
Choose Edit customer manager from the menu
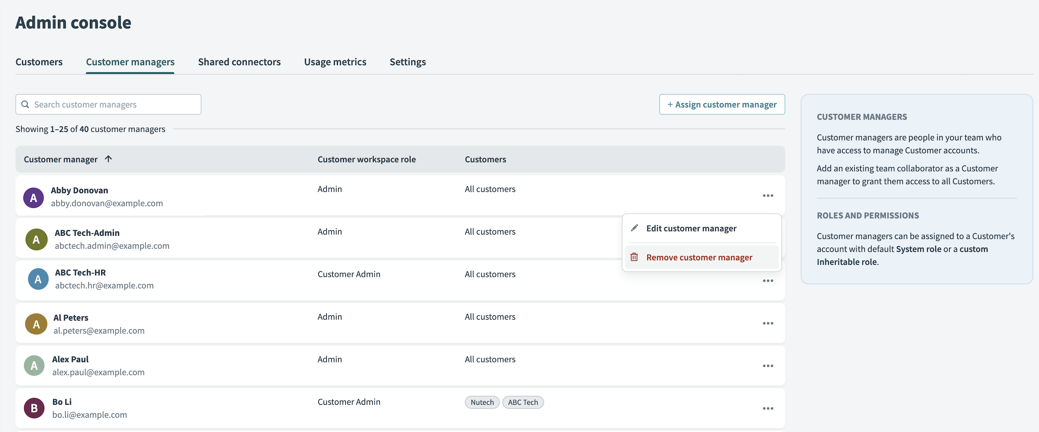[x=691, y=228]
